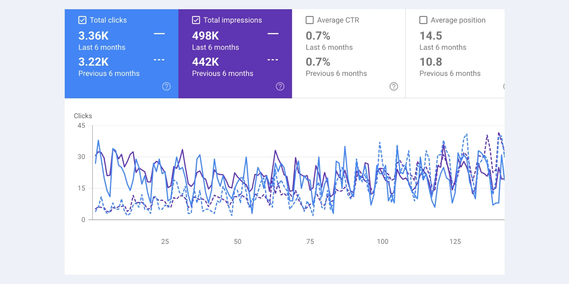Image resolution: width=569 pixels, height=284 pixels.
Task: Click dashed line legend in Total clicks card
Action: pyautogui.click(x=159, y=60)
